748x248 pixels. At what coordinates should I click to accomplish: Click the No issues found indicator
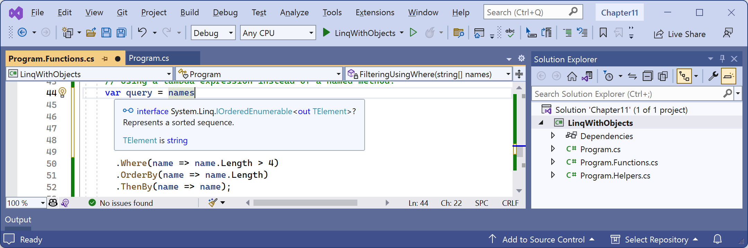click(121, 203)
